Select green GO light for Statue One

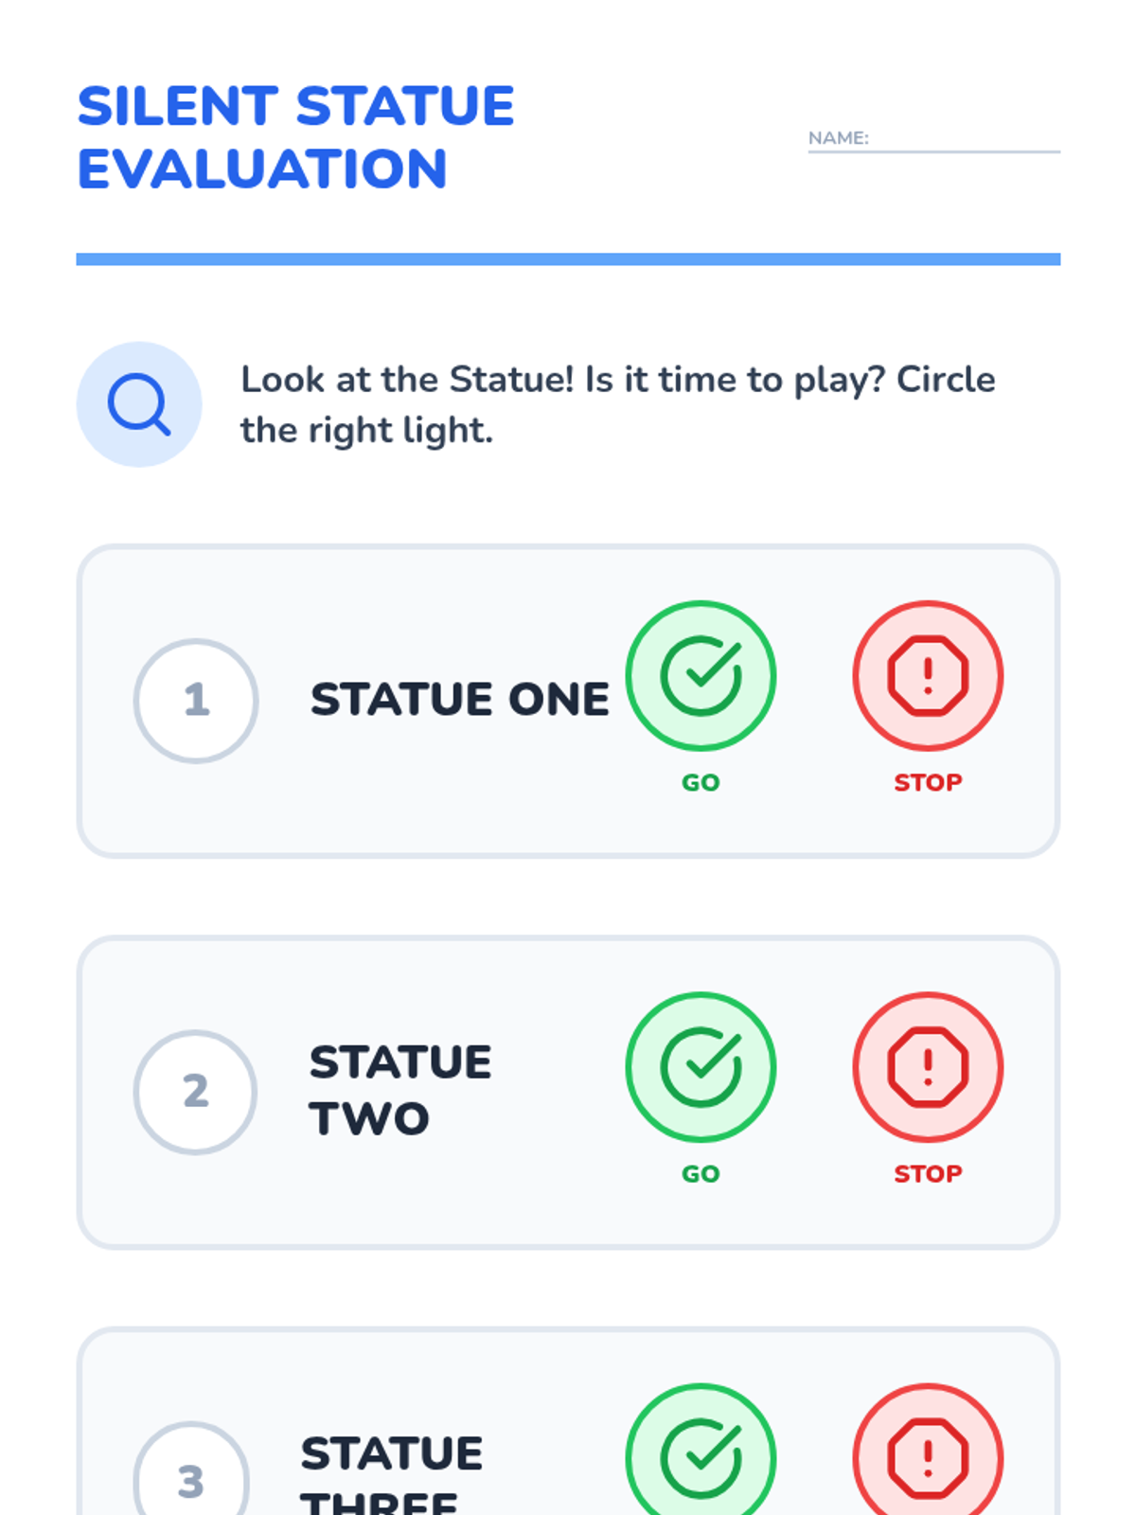(701, 676)
